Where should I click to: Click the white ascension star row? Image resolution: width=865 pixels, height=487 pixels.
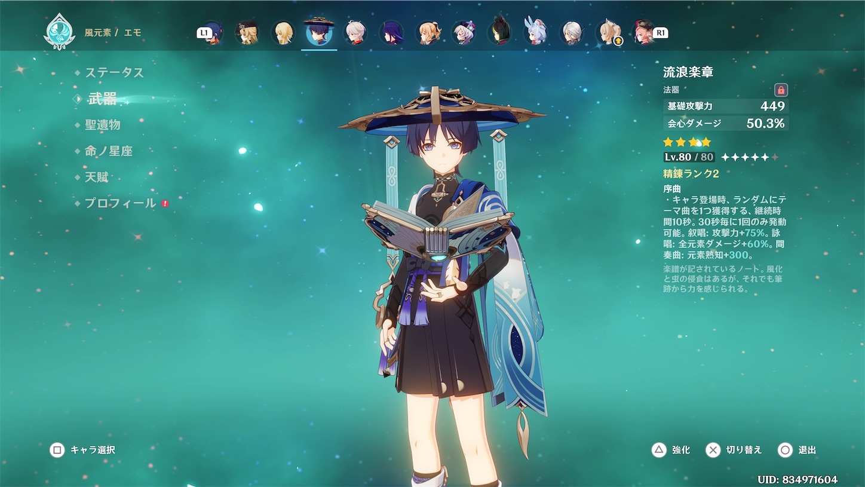coord(750,157)
